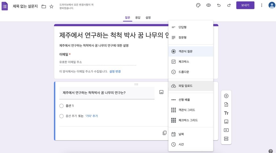Click the Google Forms logo icon
Viewport: 276px width, 153px height.
tap(5, 6)
